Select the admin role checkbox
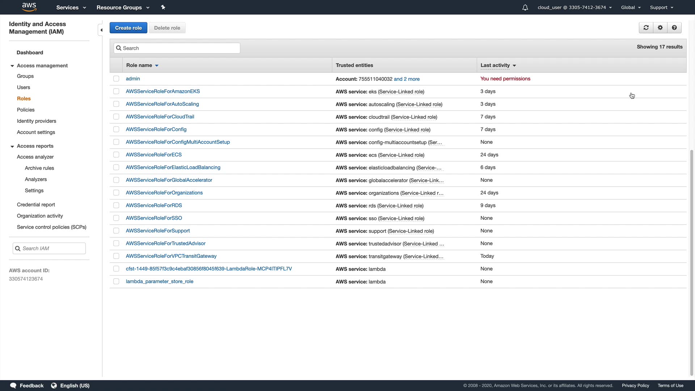 (116, 79)
